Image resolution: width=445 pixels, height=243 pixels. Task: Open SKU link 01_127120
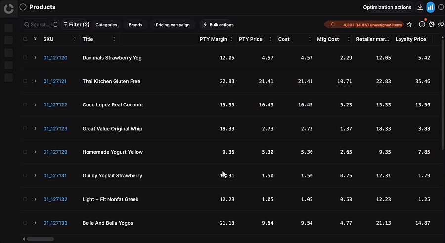[x=55, y=58]
